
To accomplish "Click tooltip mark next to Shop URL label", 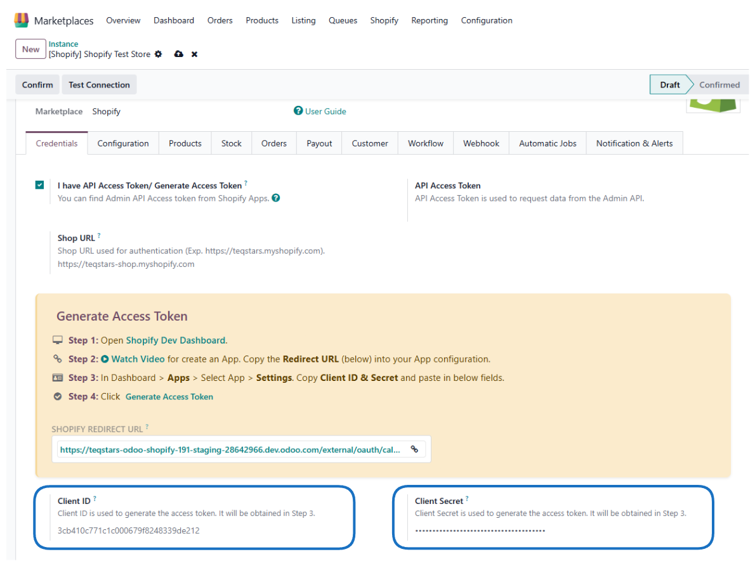I will (x=99, y=235).
